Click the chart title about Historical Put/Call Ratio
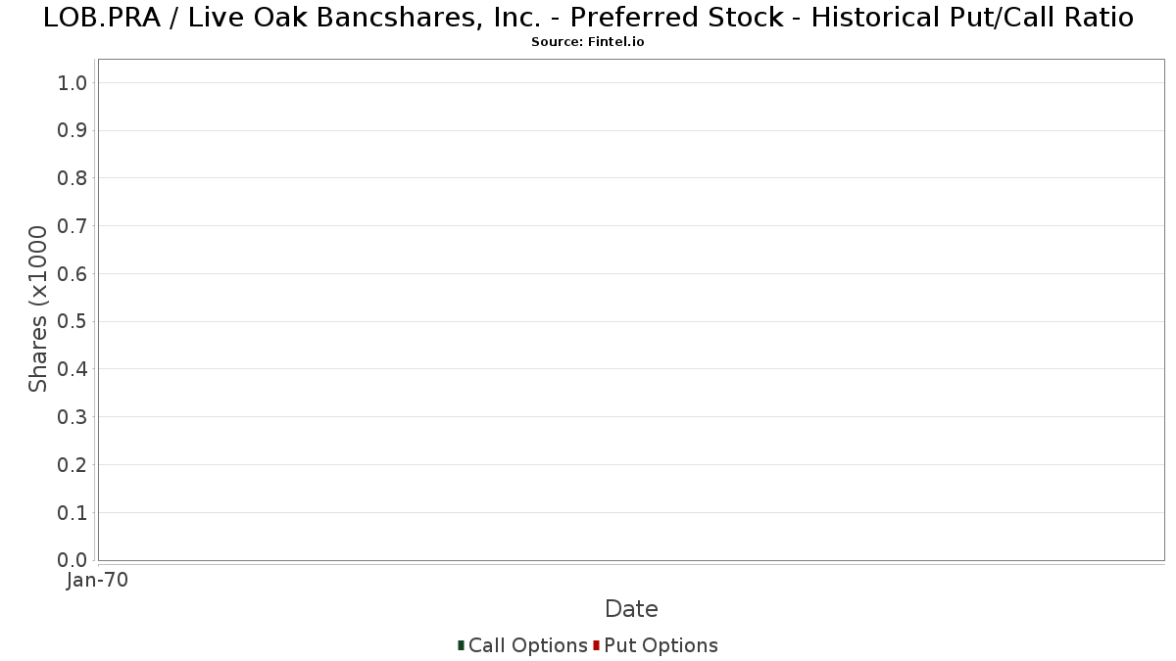This screenshot has width=1176, height=661. pyautogui.click(x=588, y=18)
